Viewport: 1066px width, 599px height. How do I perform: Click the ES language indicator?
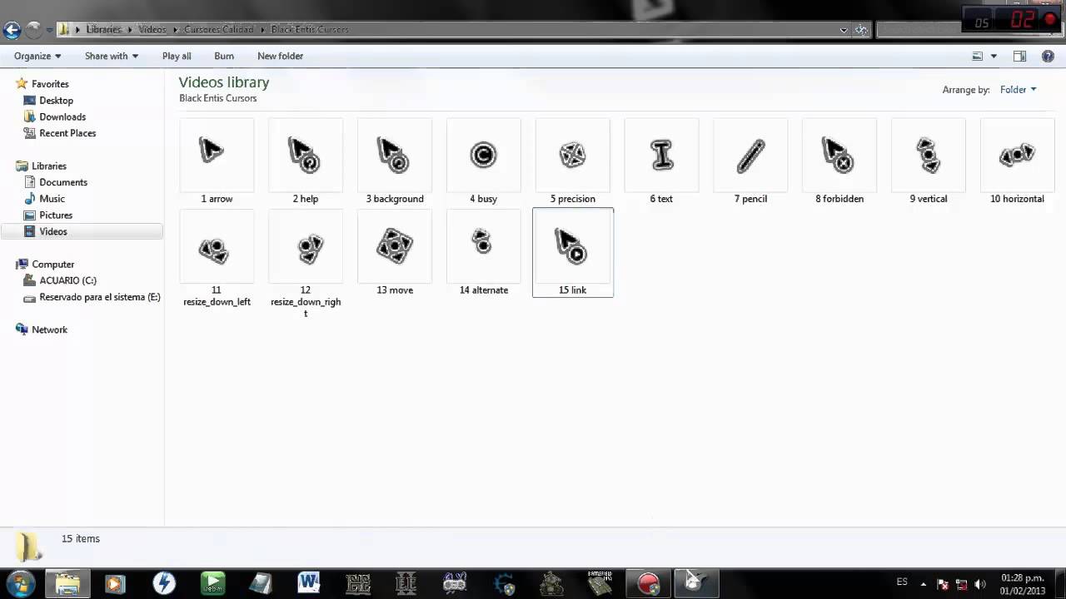click(902, 582)
